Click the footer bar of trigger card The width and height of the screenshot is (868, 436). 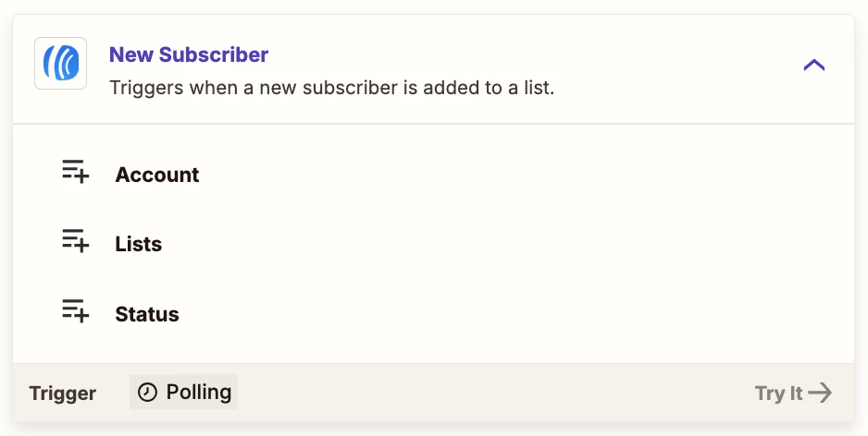pos(433,393)
